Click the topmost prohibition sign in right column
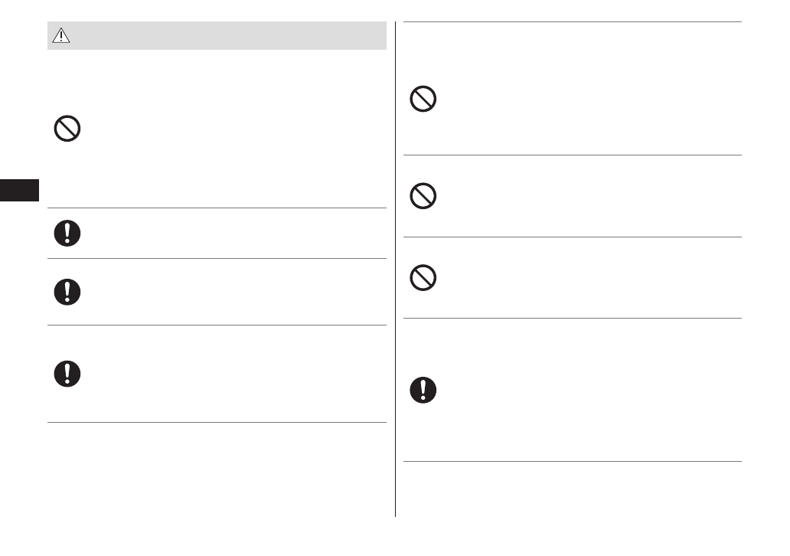 [423, 100]
